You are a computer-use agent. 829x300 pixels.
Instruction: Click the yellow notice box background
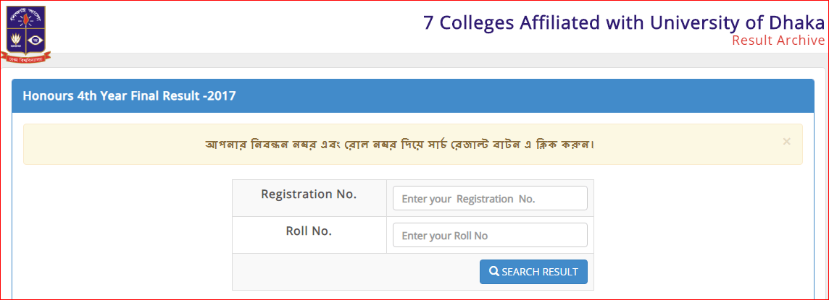point(413,144)
